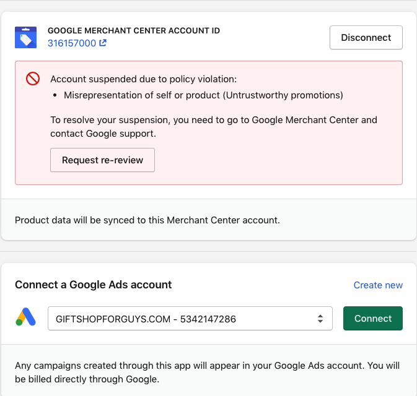Click the 'Product data will be synced' note

(147, 220)
